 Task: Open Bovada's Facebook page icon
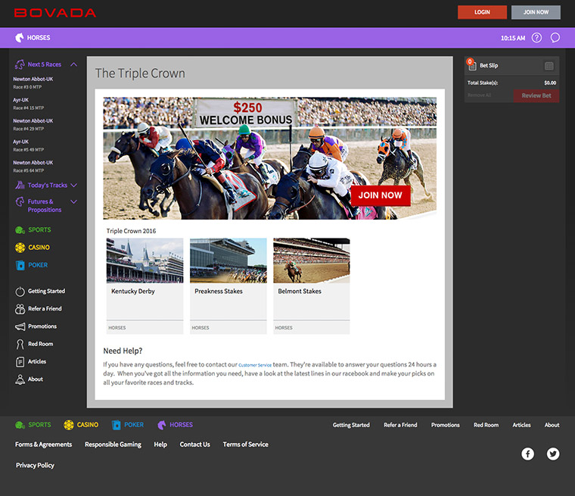[528, 454]
